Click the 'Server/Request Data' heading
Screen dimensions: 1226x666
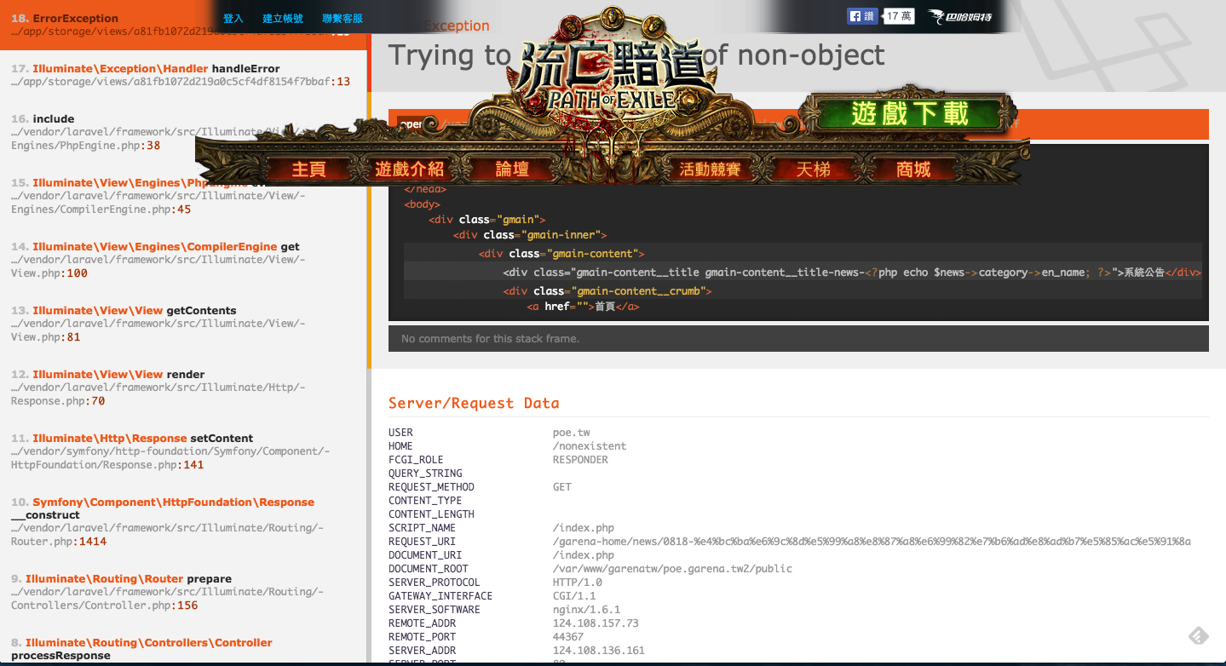(474, 403)
